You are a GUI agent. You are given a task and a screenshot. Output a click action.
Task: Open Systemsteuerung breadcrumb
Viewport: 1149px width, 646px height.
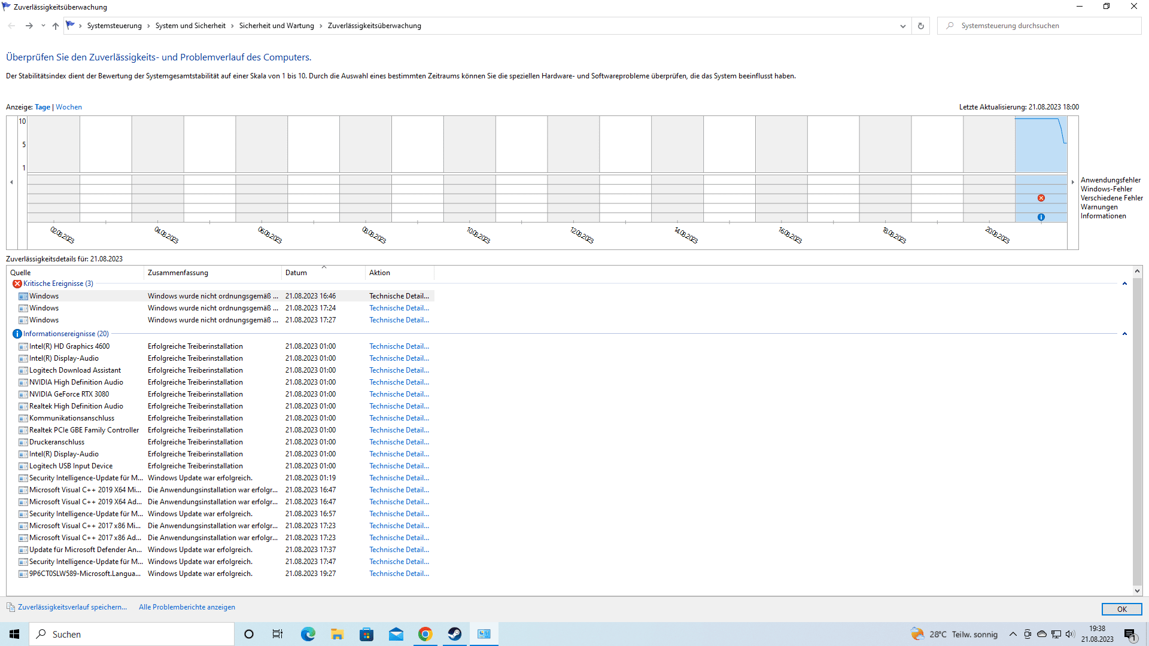tap(114, 26)
